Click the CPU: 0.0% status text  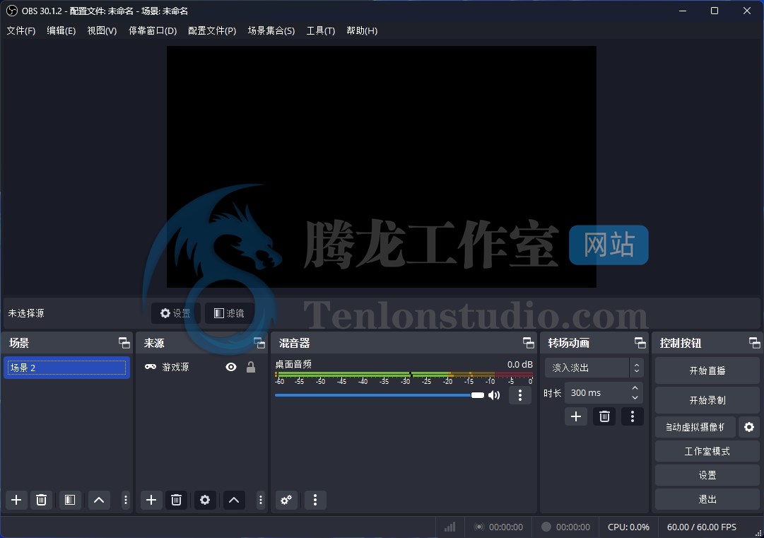click(628, 527)
